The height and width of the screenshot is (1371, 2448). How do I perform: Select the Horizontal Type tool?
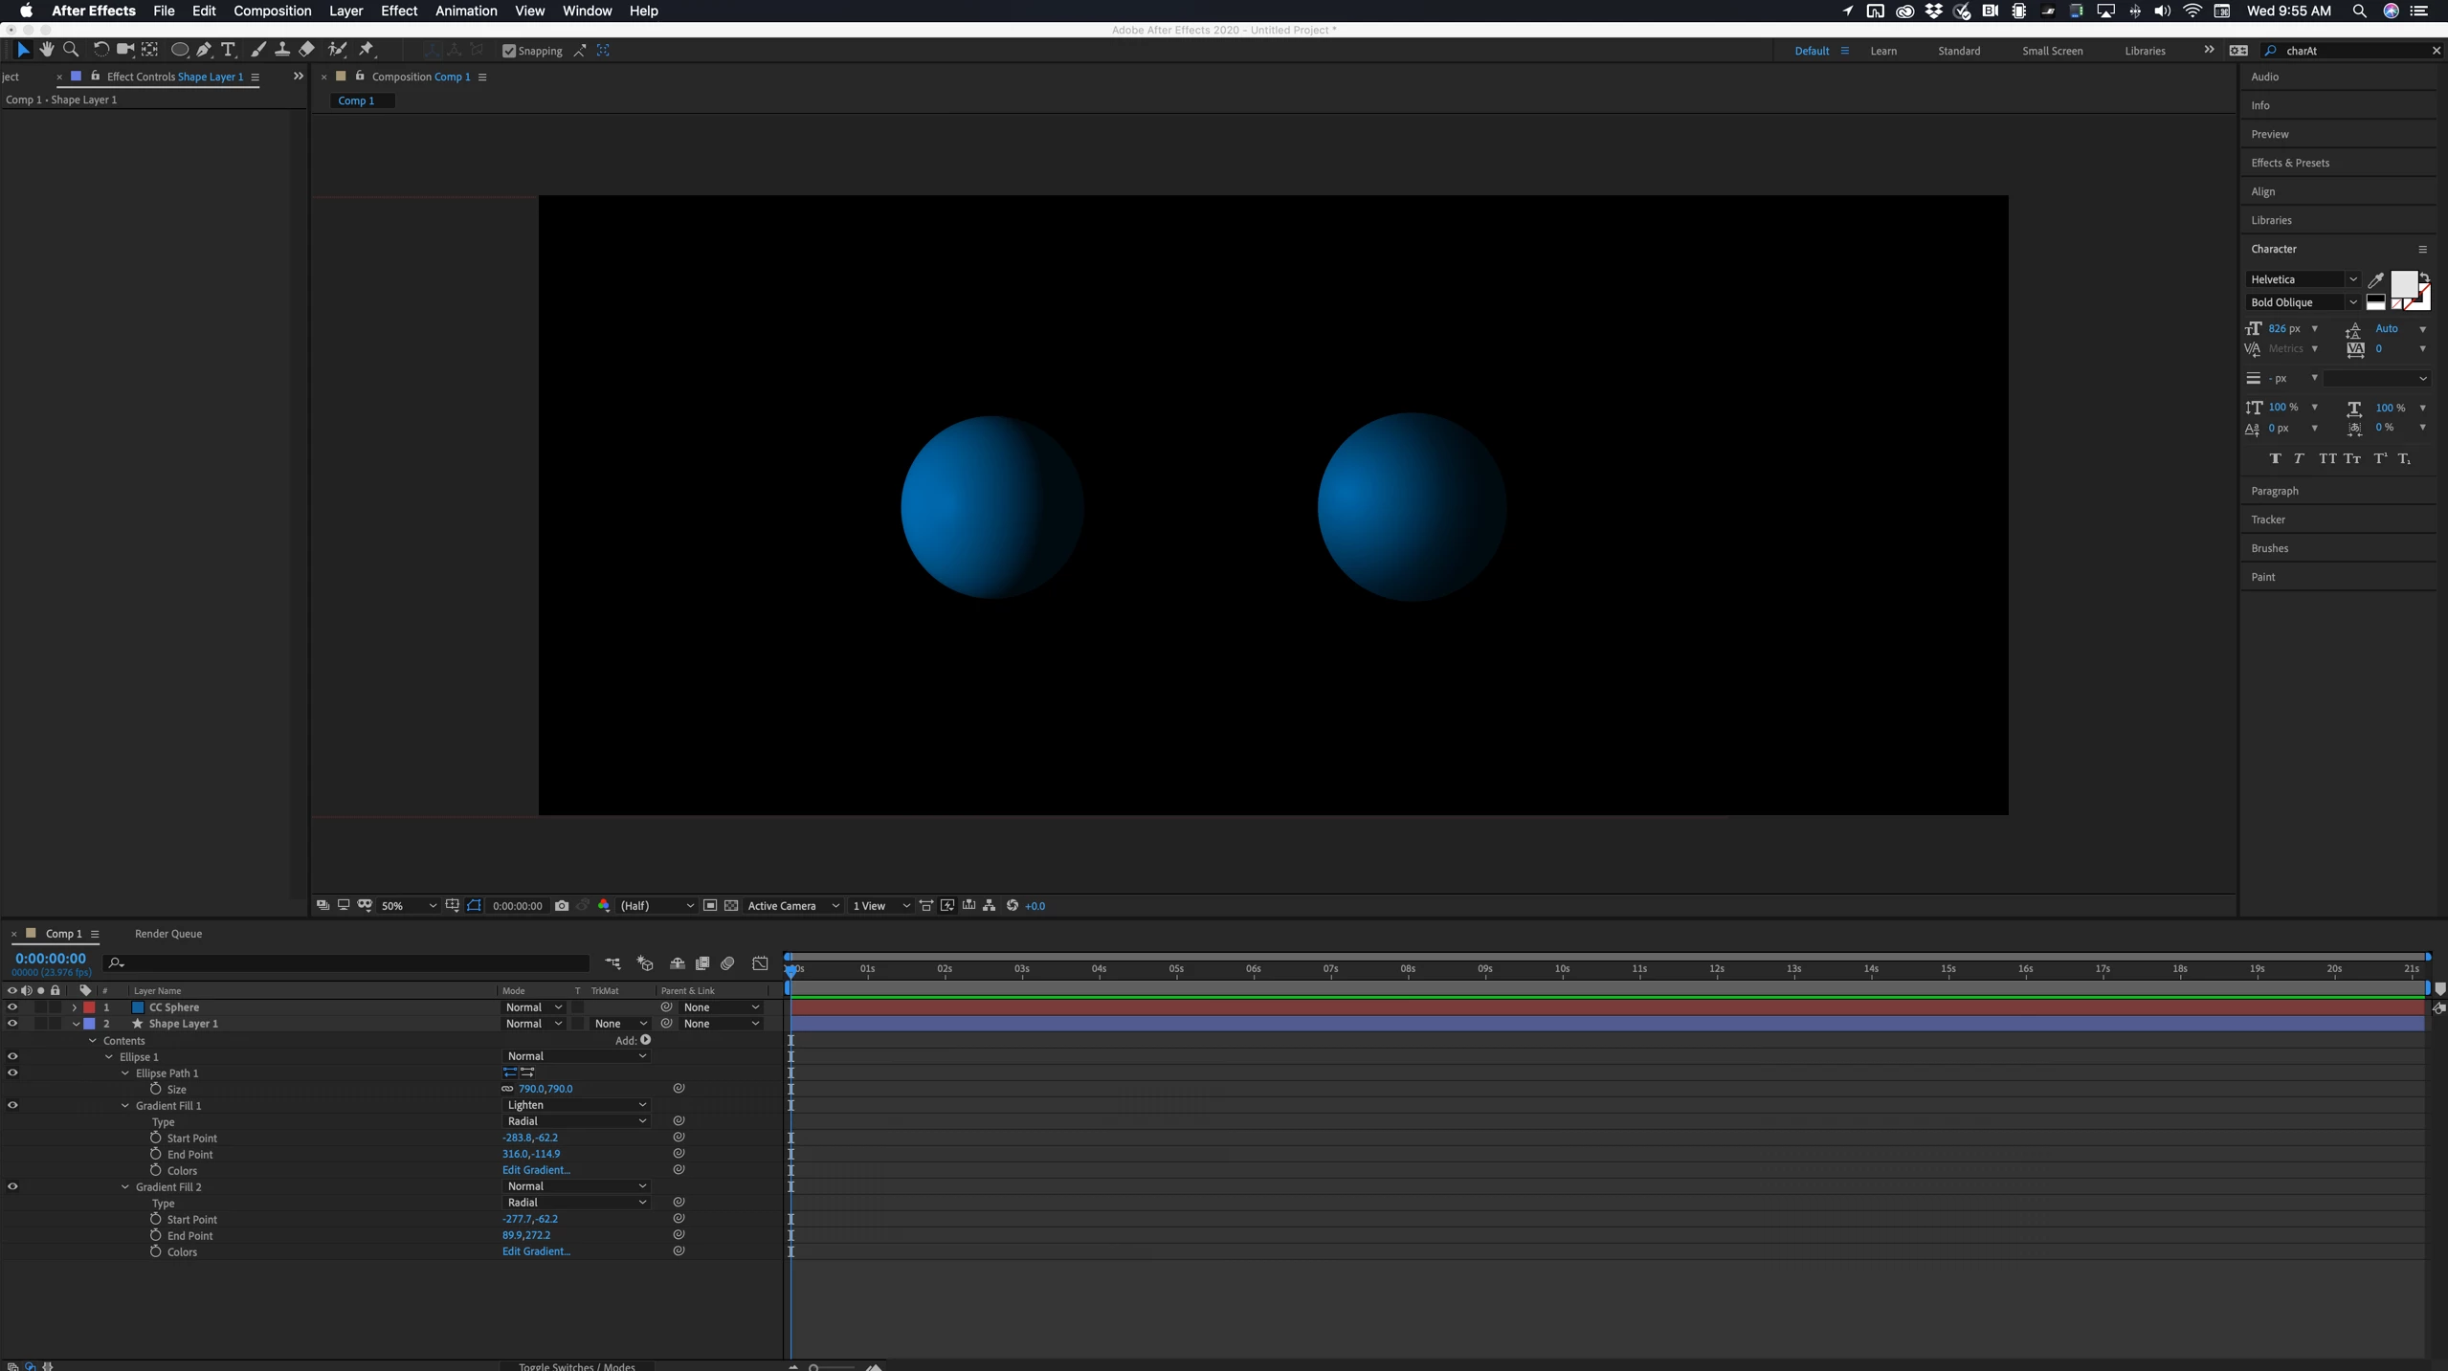coord(228,50)
